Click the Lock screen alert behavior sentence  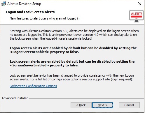72,75
